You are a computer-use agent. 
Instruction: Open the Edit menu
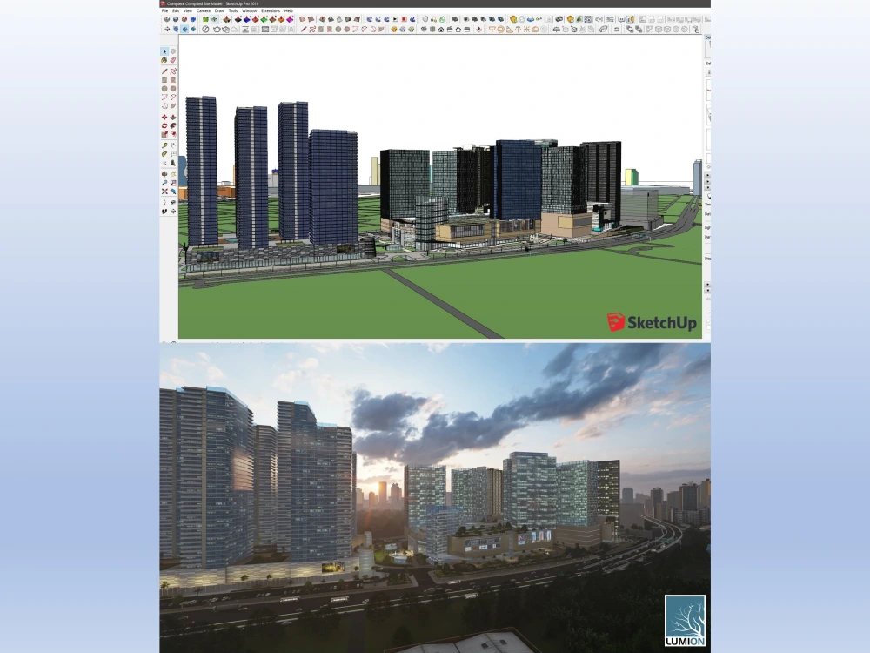tap(176, 10)
